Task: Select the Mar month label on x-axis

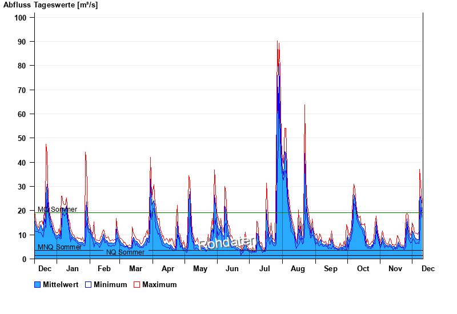Action: 136,268
